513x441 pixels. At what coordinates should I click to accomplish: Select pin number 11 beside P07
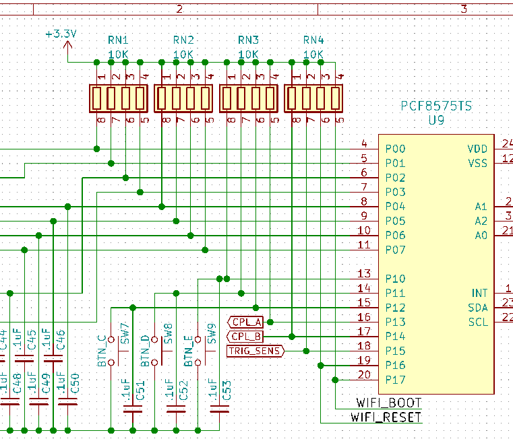364,244
